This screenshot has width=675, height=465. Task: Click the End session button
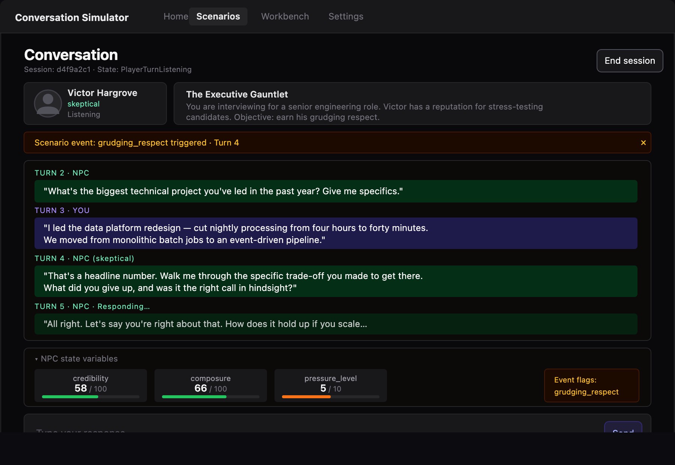click(x=630, y=61)
